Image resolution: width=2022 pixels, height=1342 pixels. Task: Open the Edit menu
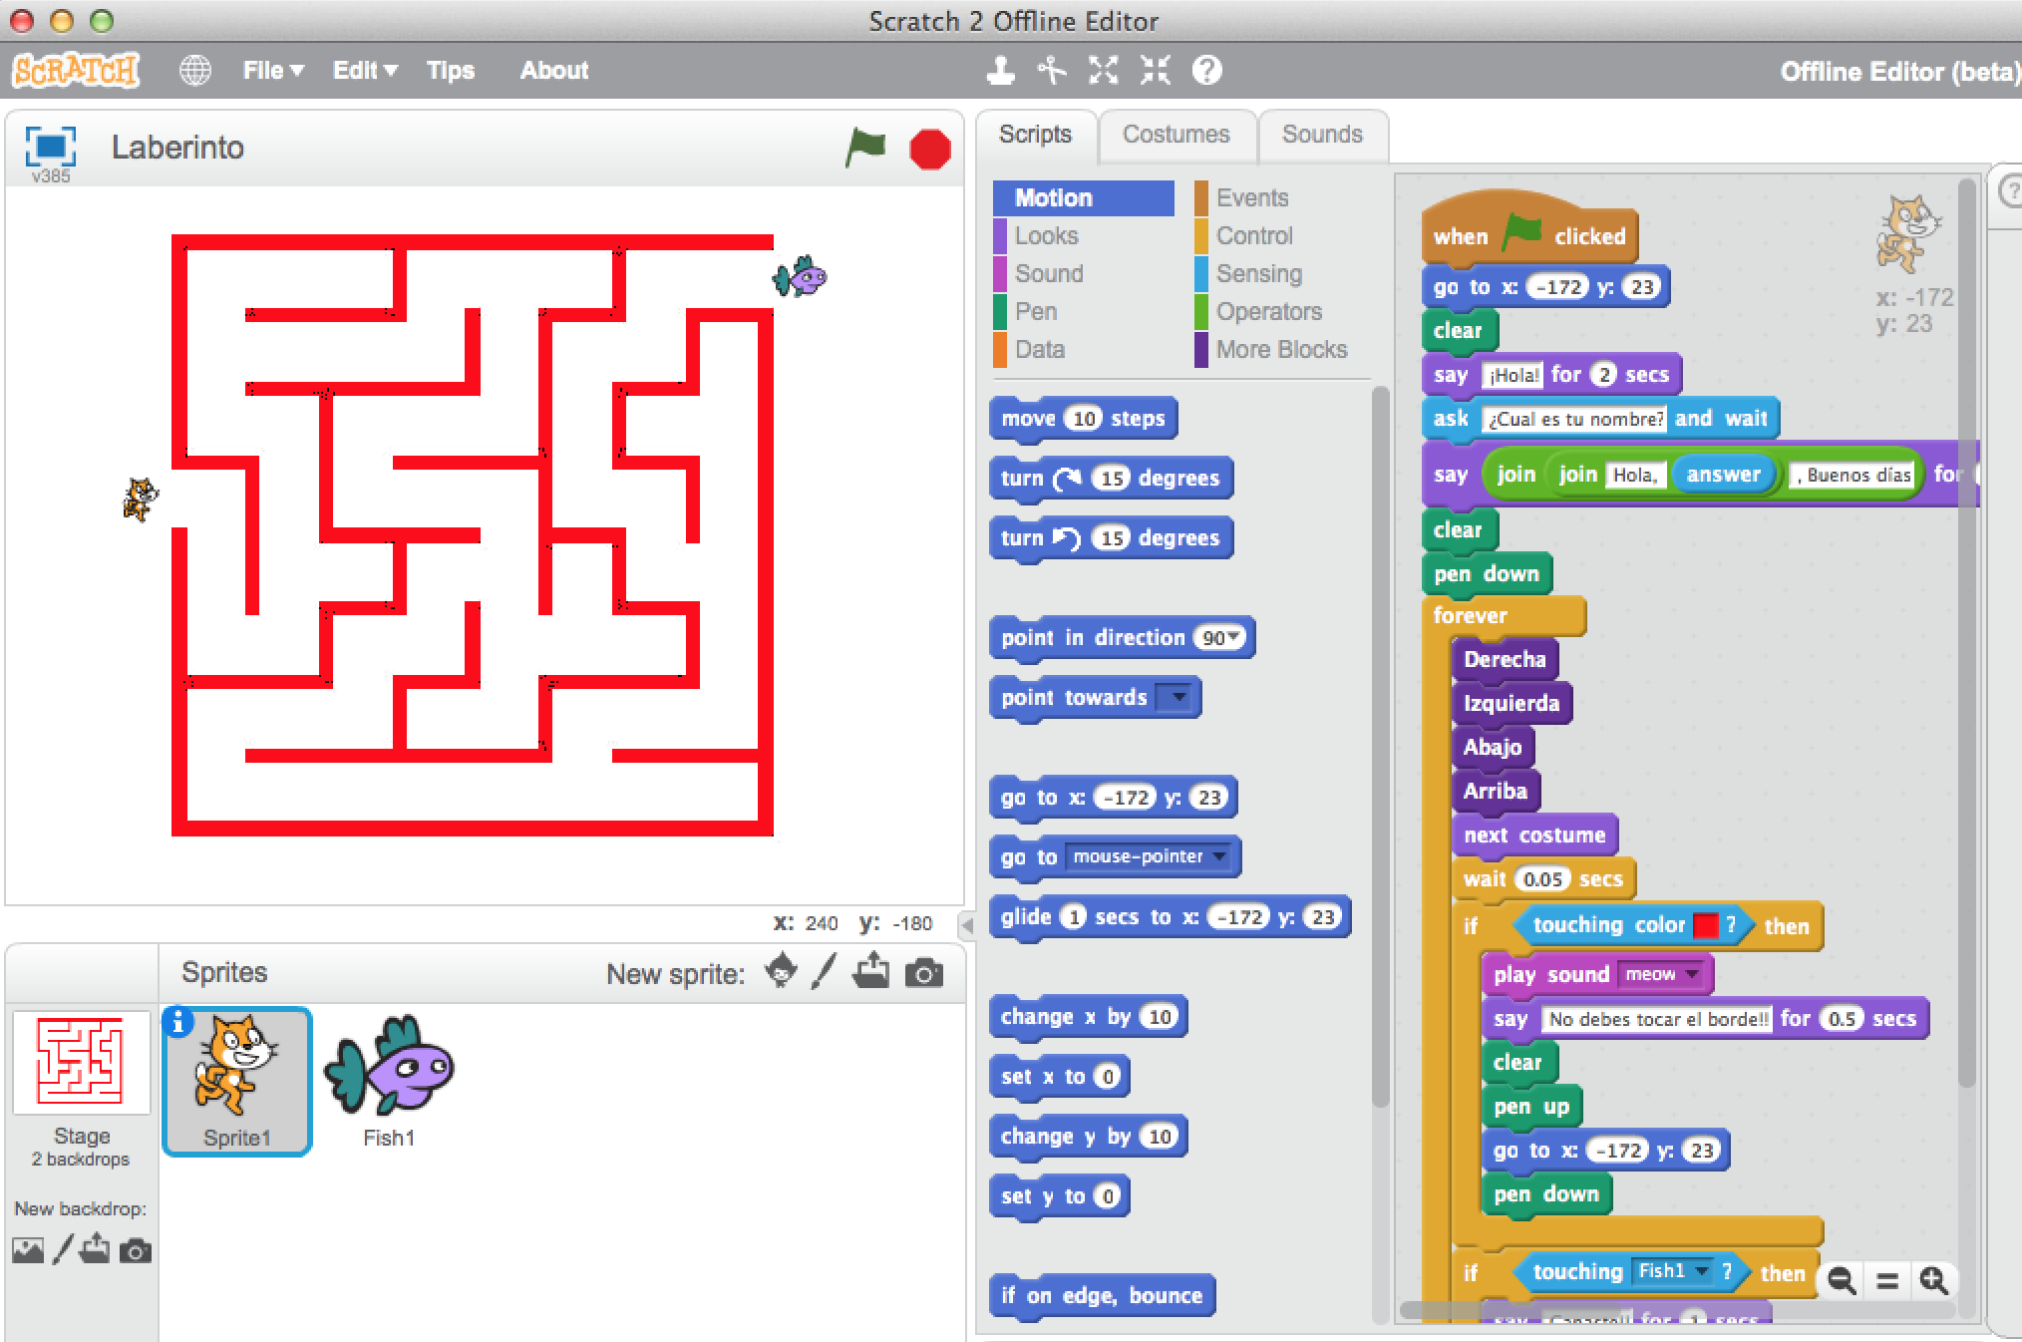point(365,70)
